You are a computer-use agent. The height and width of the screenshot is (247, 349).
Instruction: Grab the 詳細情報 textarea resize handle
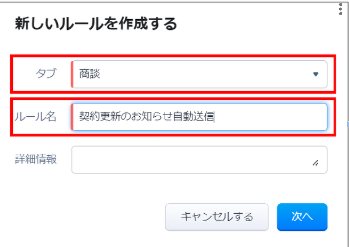point(315,164)
